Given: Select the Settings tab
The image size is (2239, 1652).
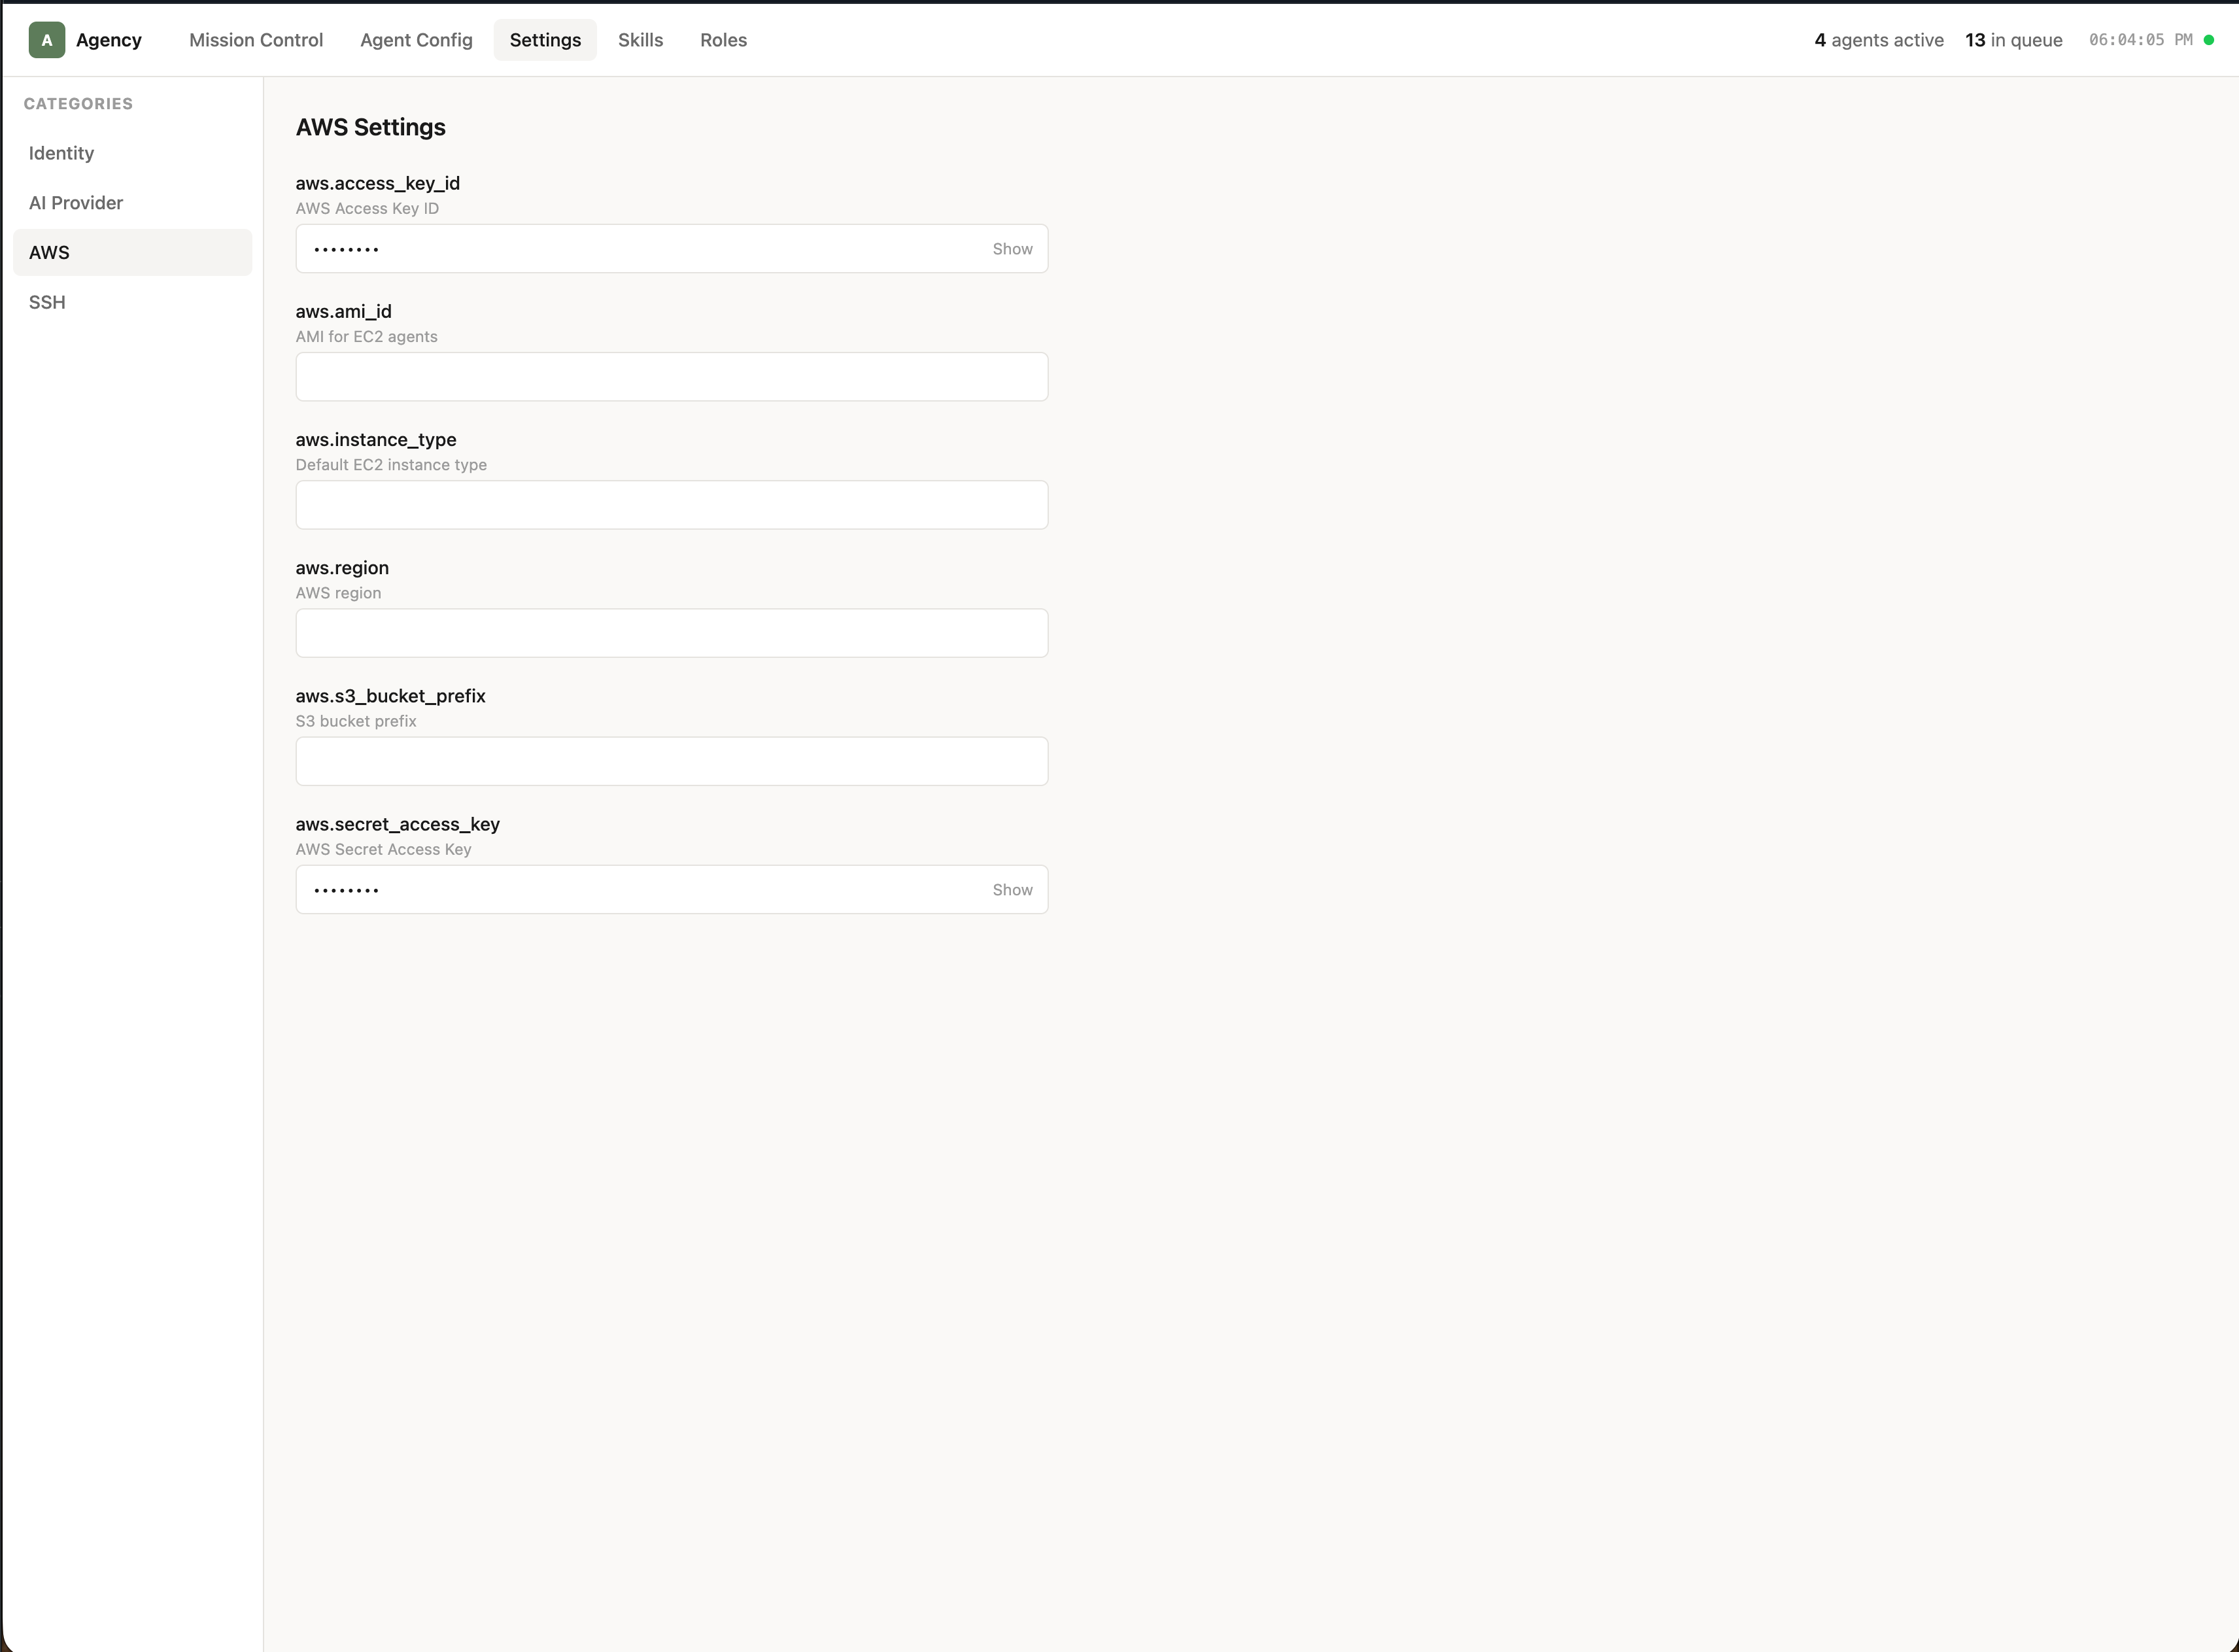Looking at the screenshot, I should (x=545, y=40).
